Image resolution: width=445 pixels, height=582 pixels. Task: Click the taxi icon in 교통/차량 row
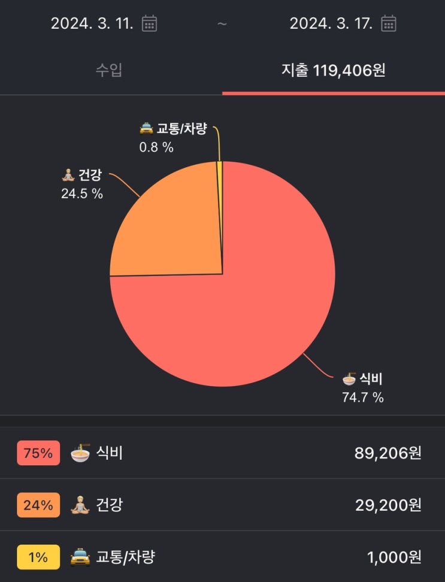(x=80, y=557)
